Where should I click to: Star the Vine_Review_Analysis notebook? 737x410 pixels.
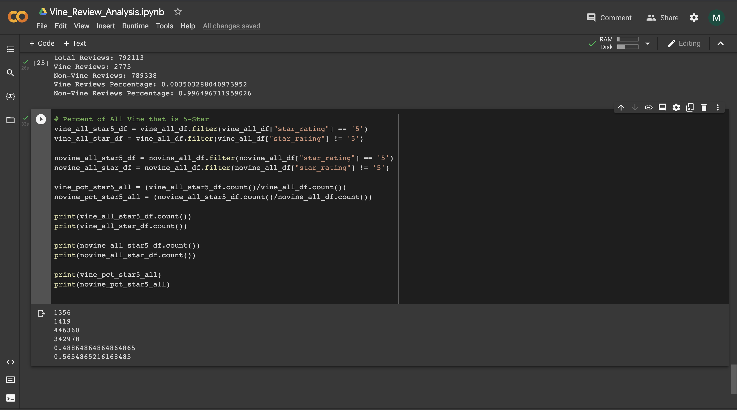[x=177, y=12]
